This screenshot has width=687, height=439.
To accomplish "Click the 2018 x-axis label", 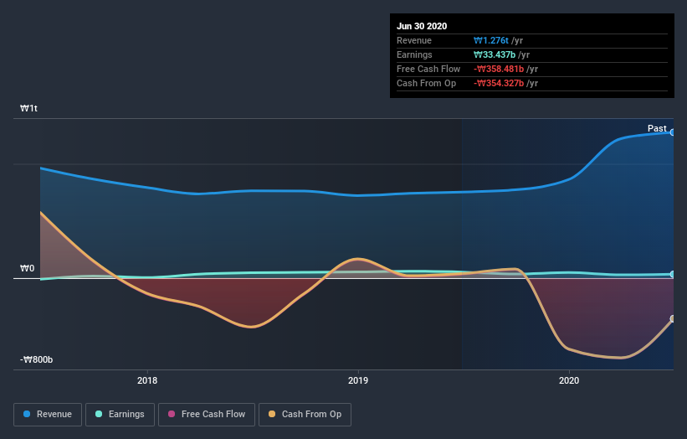I will pos(147,380).
